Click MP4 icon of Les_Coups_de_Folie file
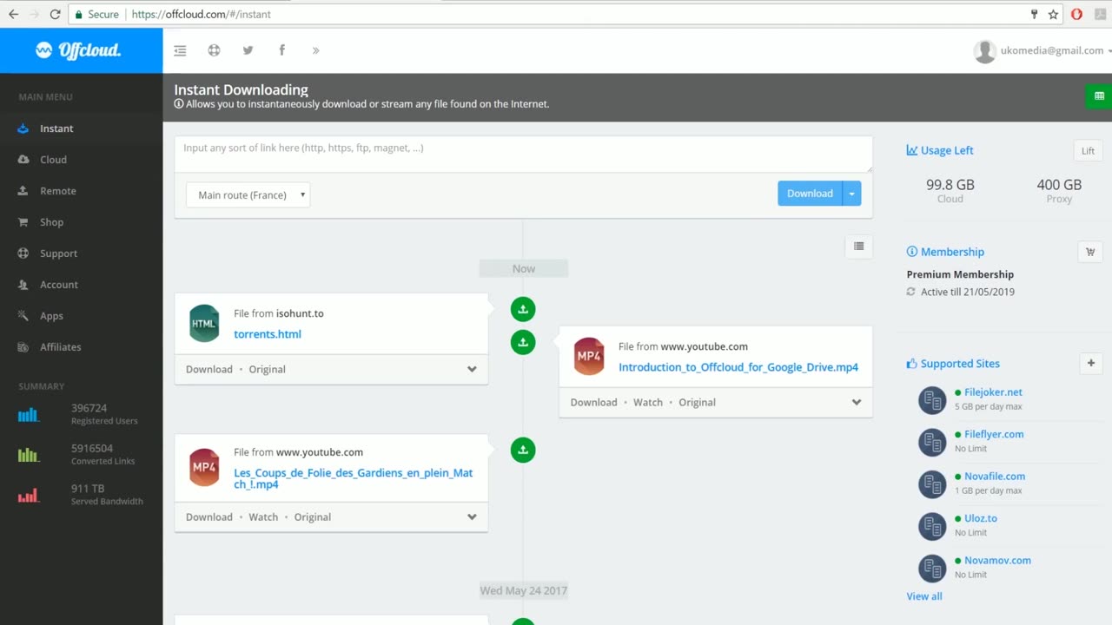This screenshot has height=625, width=1112. click(x=204, y=467)
